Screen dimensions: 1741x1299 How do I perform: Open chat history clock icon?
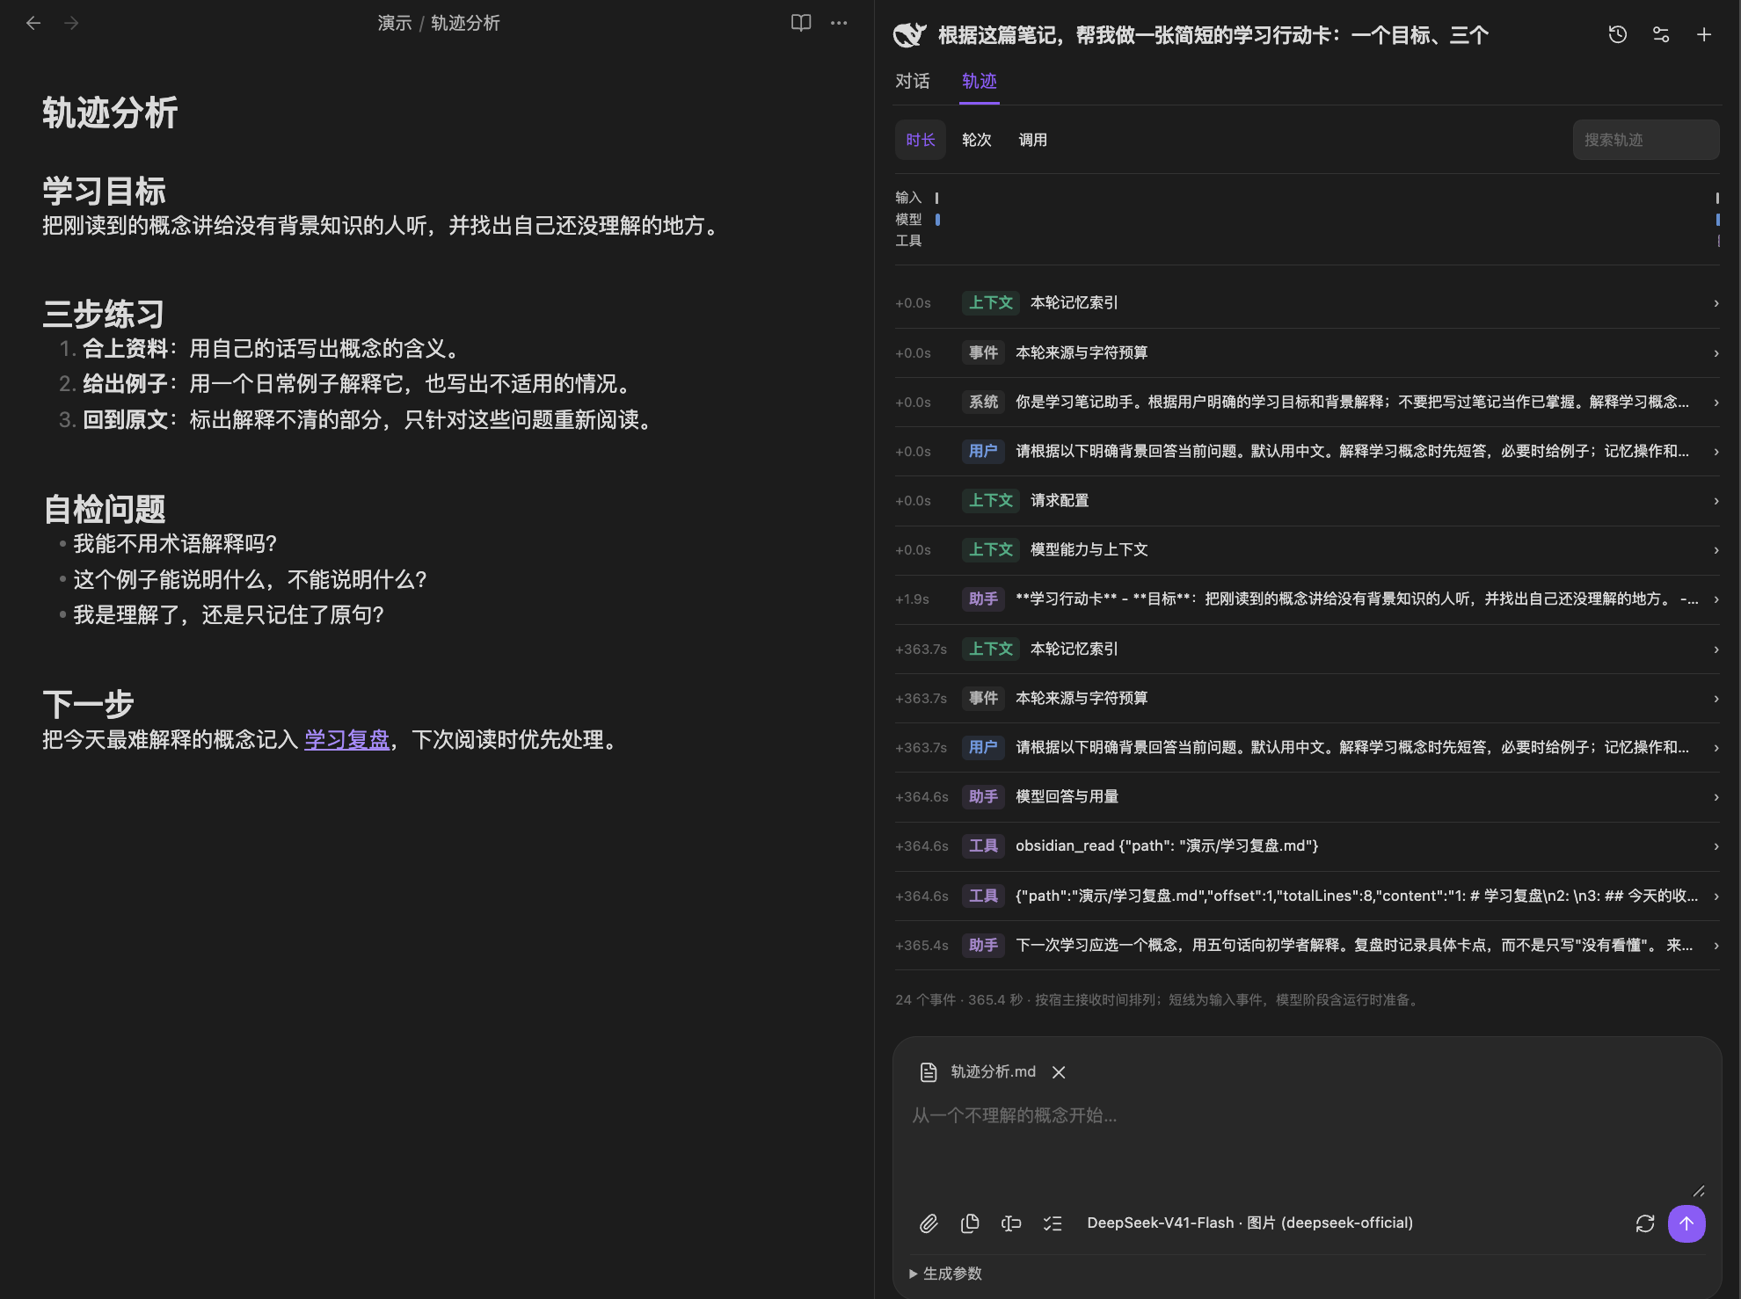(x=1618, y=34)
